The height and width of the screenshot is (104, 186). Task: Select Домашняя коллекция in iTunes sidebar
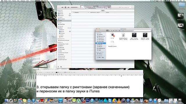[x=64, y=40]
